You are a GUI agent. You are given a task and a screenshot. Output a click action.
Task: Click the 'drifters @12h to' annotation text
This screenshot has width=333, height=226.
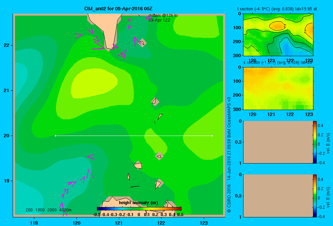click(163, 16)
